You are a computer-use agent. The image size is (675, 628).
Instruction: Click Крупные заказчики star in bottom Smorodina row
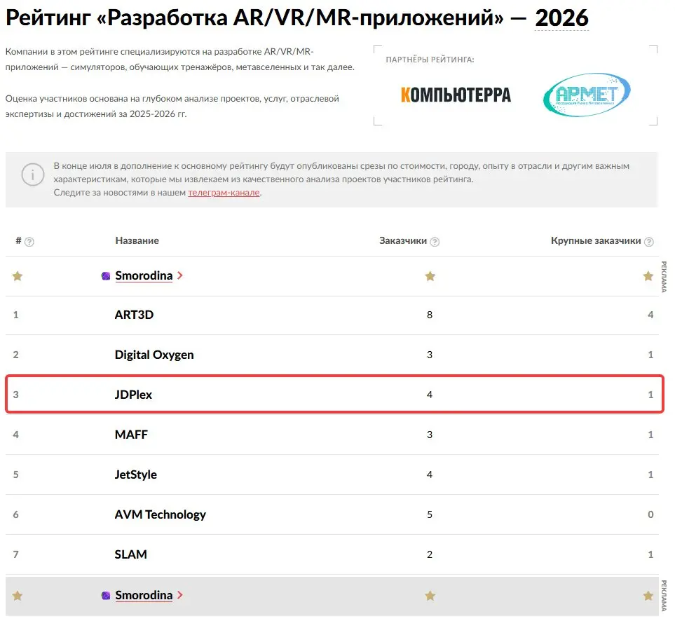coord(648,596)
